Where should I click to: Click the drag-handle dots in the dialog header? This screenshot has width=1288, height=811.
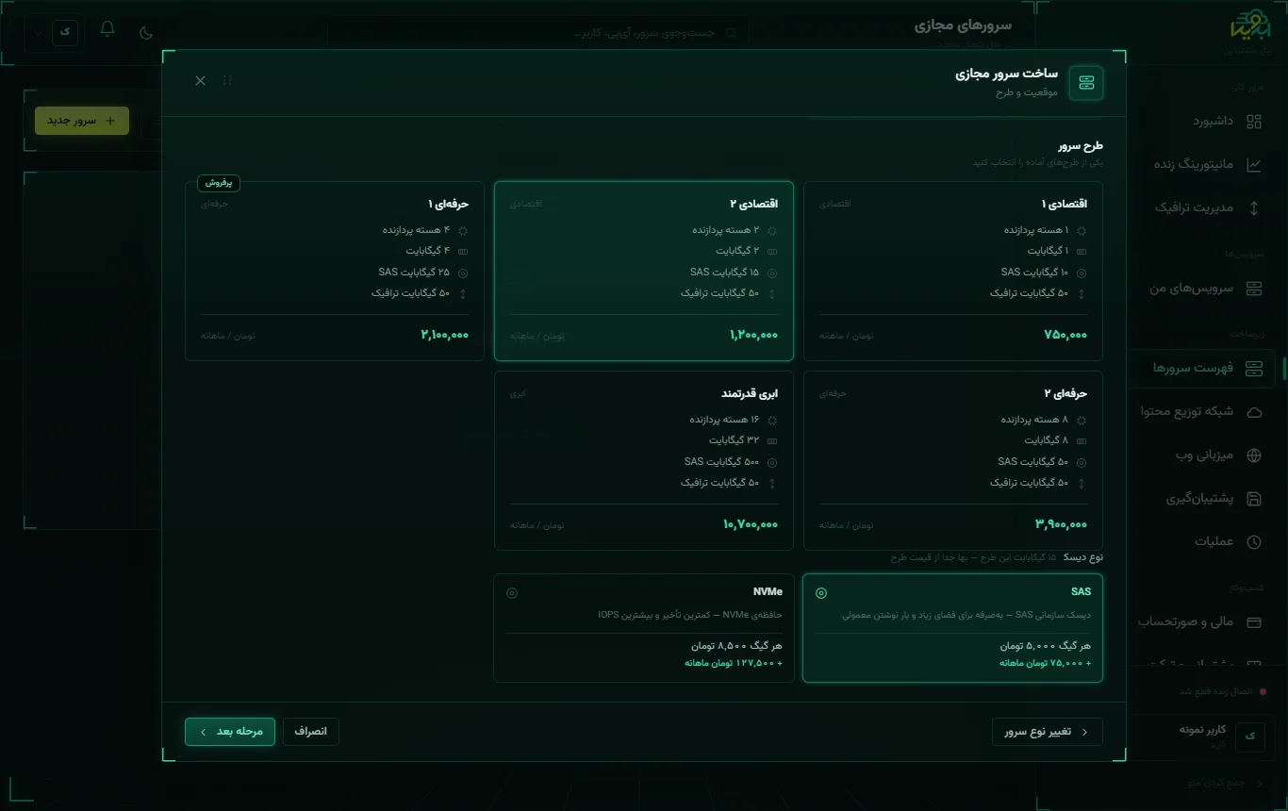227,81
